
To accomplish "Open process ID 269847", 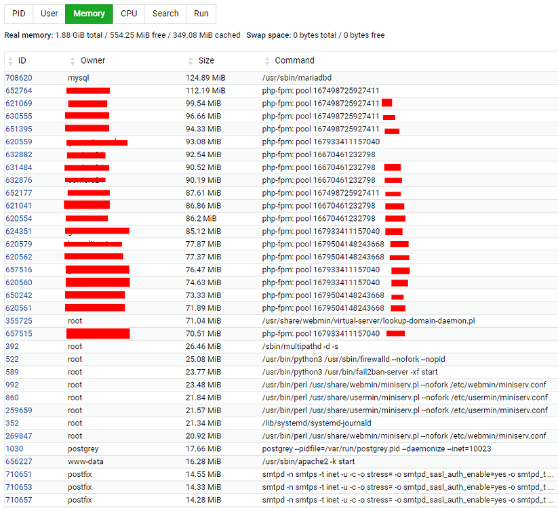I will coord(19,436).
